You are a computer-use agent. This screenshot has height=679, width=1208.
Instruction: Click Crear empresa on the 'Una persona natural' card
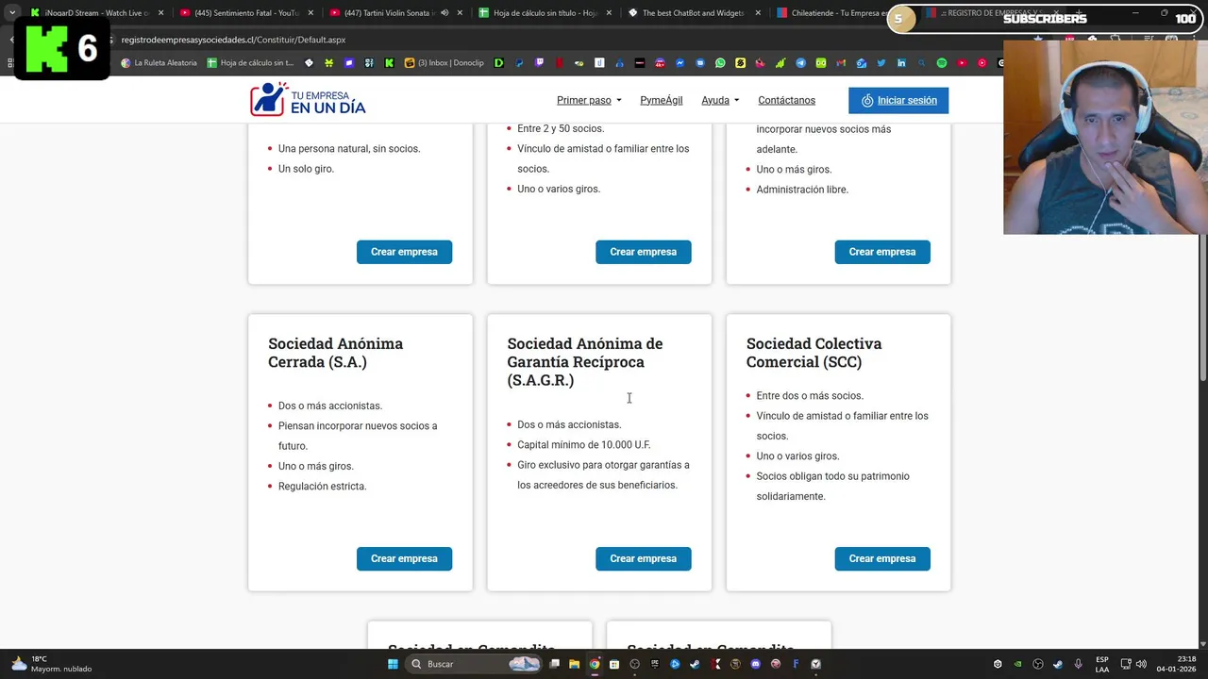404,252
